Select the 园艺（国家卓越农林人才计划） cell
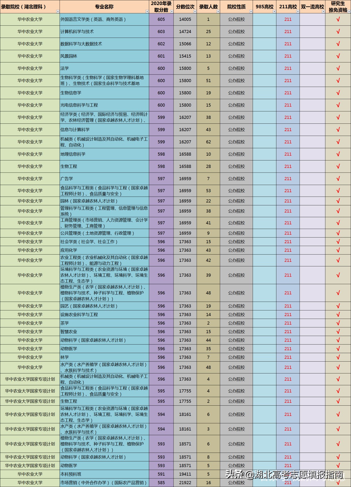Image resolution: width=351 pixels, height=487 pixels. [x=104, y=306]
